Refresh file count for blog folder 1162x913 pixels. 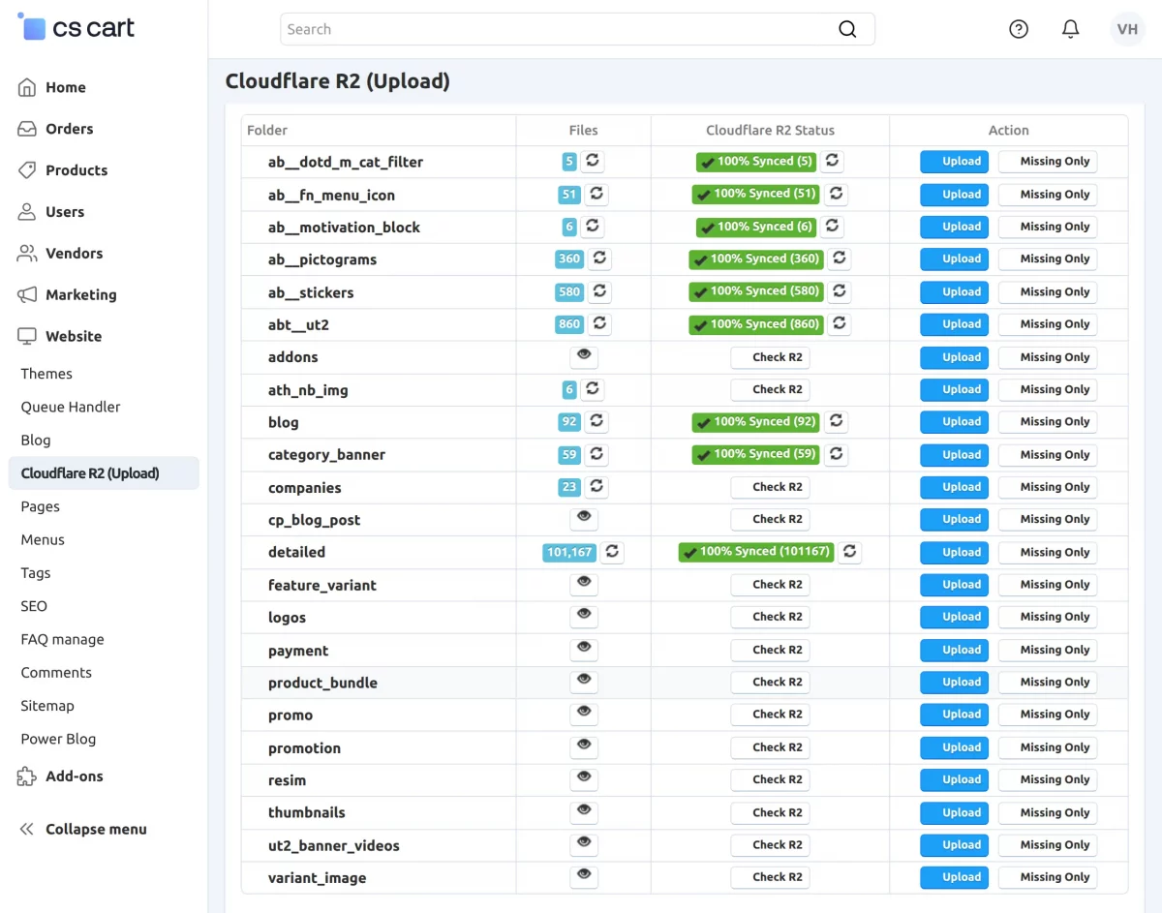596,421
